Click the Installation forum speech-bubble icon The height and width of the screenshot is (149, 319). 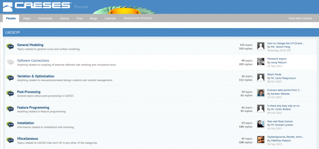(x=10, y=125)
